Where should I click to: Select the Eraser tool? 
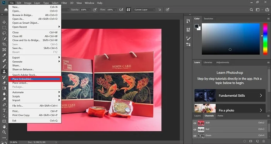click(4, 83)
